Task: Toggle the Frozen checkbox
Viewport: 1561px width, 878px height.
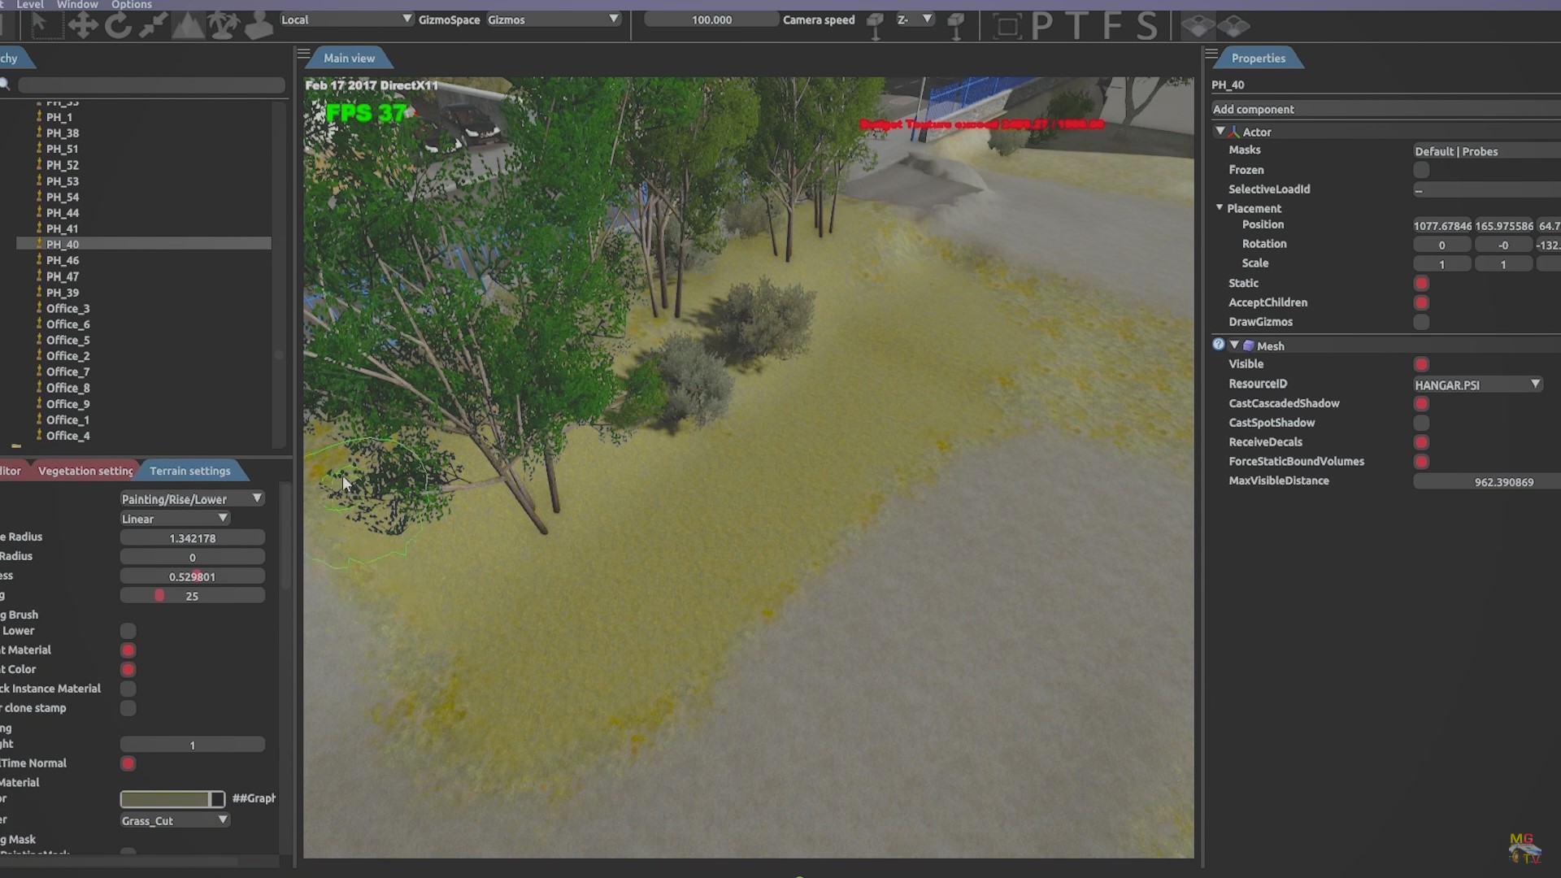Action: (x=1421, y=170)
